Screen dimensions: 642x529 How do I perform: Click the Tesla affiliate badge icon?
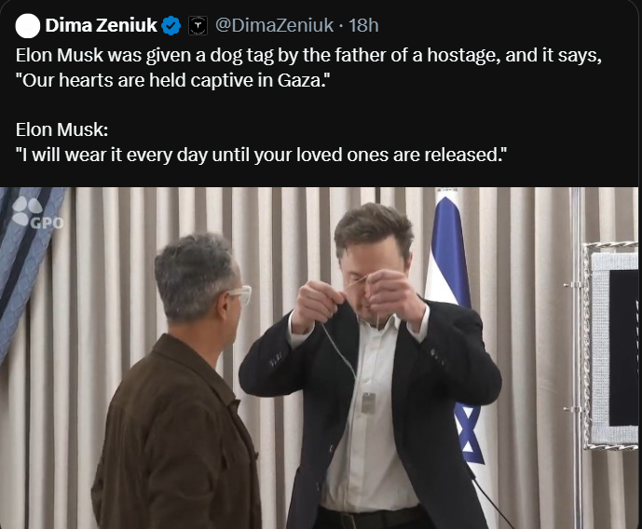(198, 25)
